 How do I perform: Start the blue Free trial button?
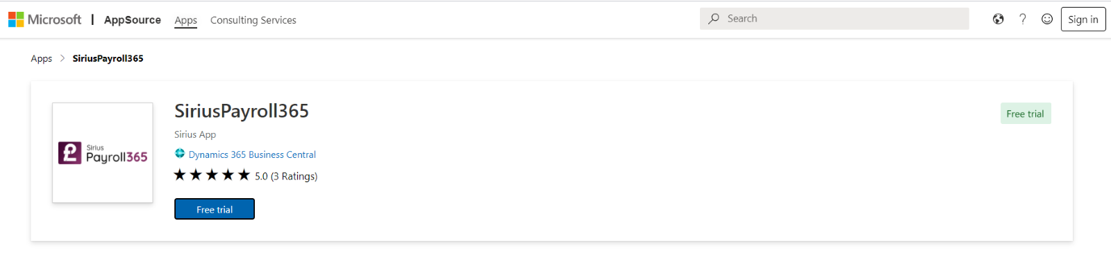click(x=215, y=209)
